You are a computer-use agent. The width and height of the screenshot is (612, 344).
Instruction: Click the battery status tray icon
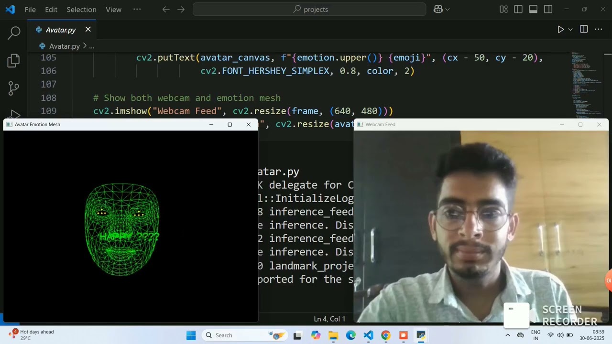tap(570, 335)
